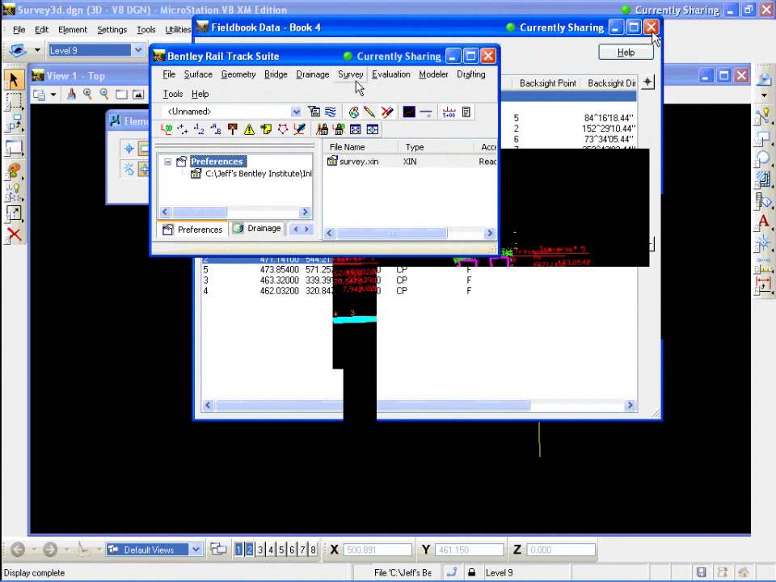Viewport: 776px width, 582px height.
Task: Click the Backsight Point column header
Action: [548, 83]
